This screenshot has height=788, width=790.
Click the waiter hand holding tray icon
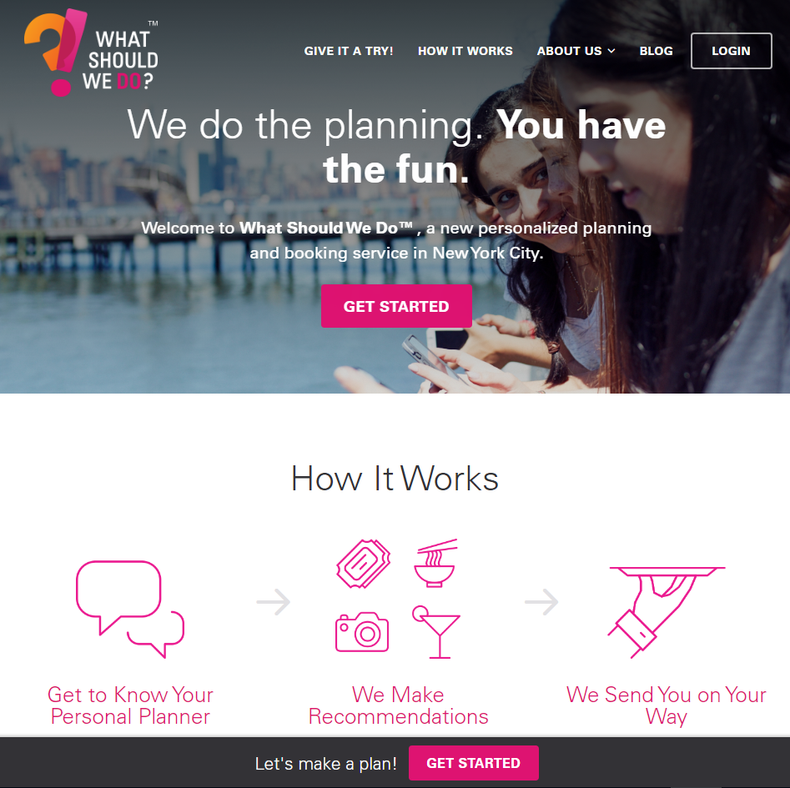[x=666, y=612]
